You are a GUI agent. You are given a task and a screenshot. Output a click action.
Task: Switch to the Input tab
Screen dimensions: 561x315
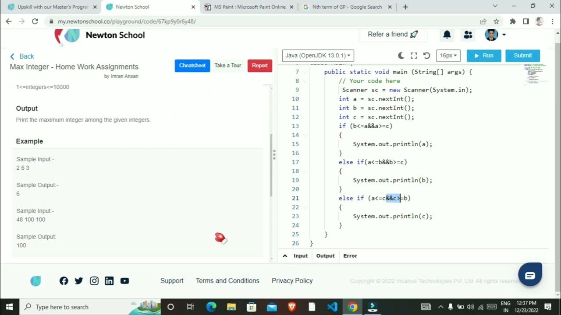301,256
